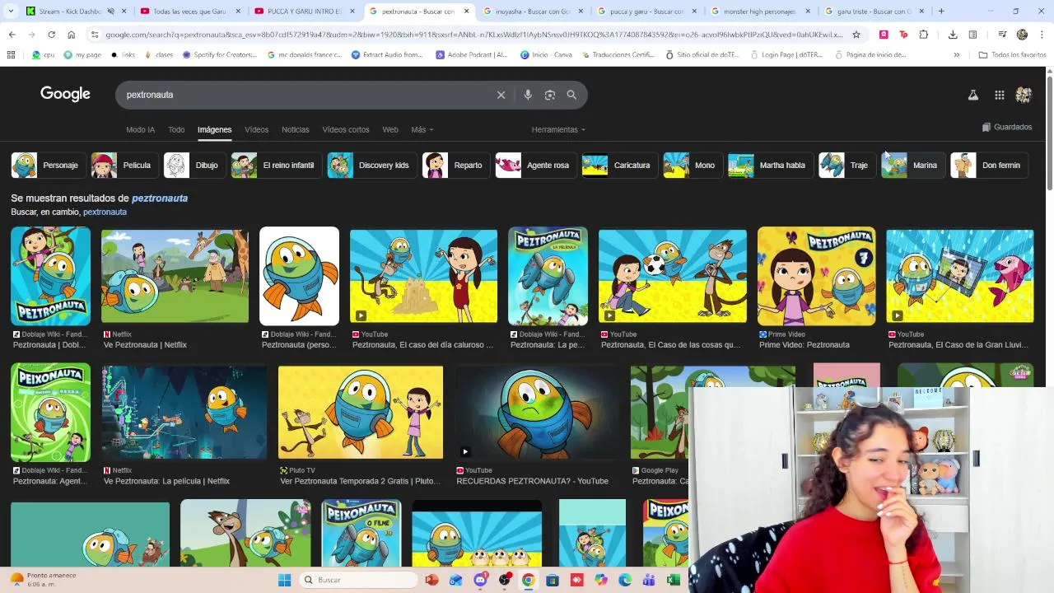Switch to the Noticias results tab
1054x593 pixels.
295,129
